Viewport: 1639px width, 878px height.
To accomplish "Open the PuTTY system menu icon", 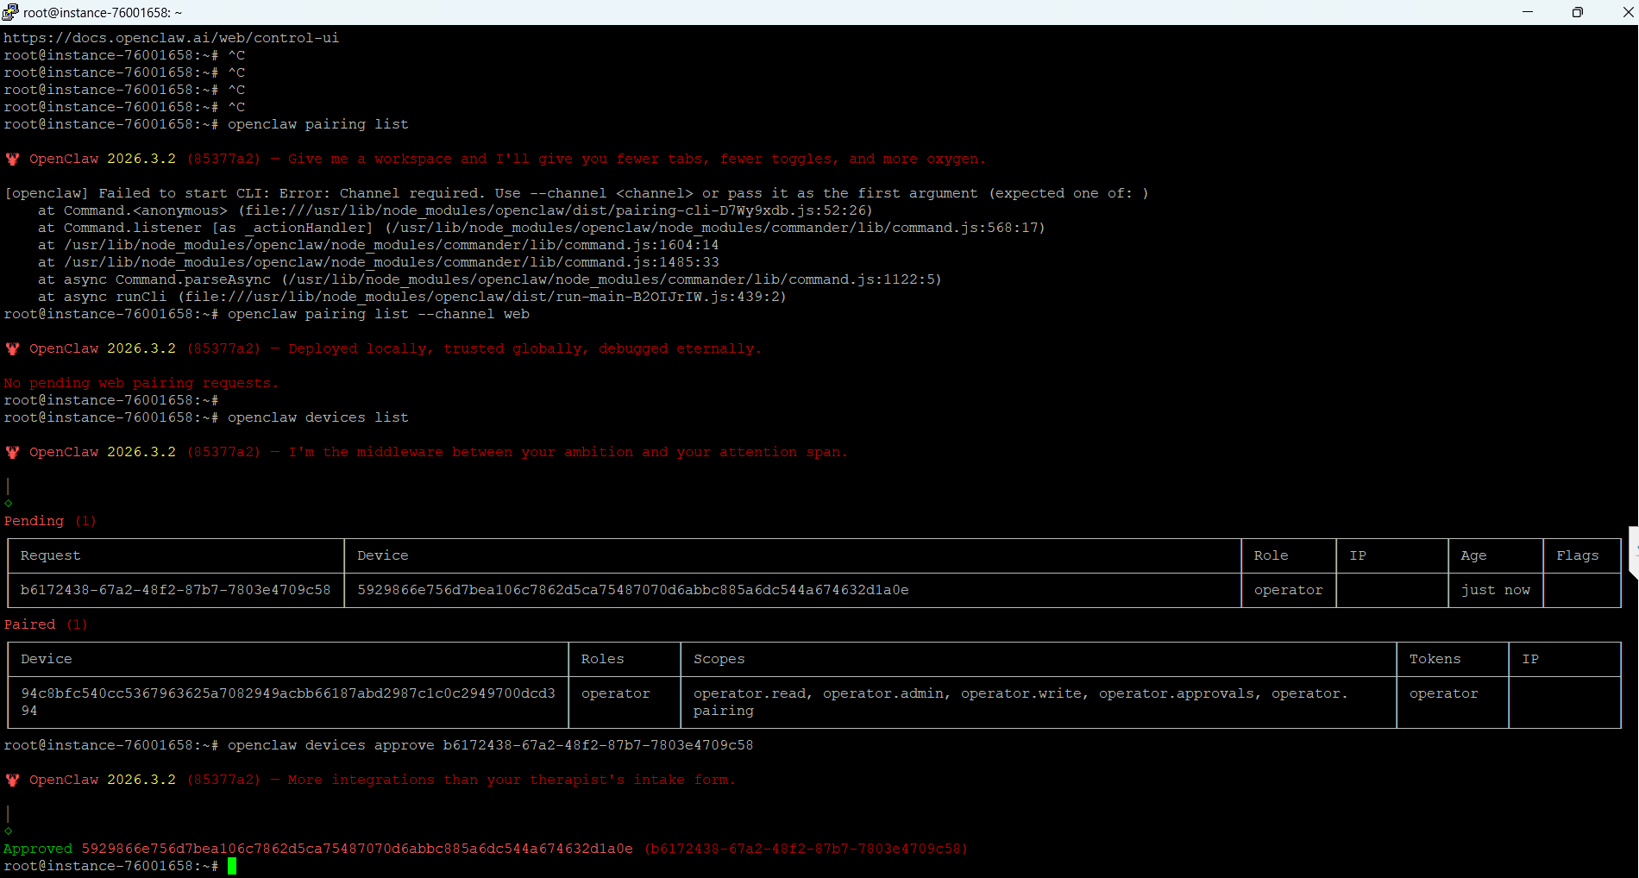I will pos(10,12).
